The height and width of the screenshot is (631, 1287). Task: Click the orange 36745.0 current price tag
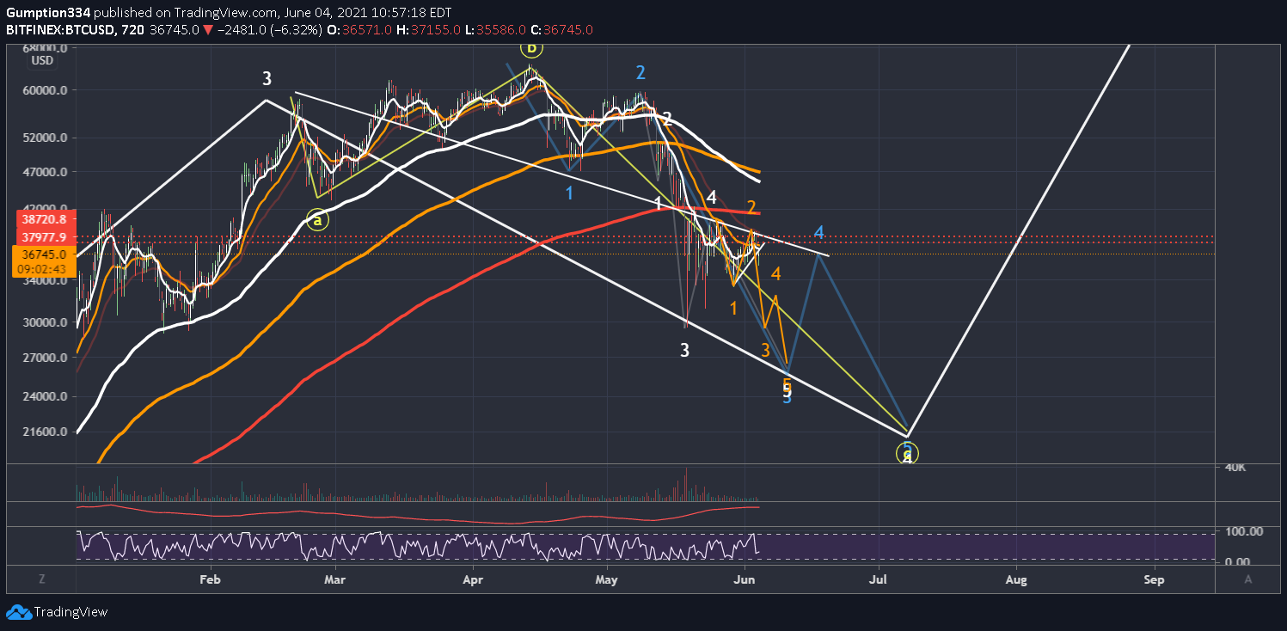tap(43, 254)
